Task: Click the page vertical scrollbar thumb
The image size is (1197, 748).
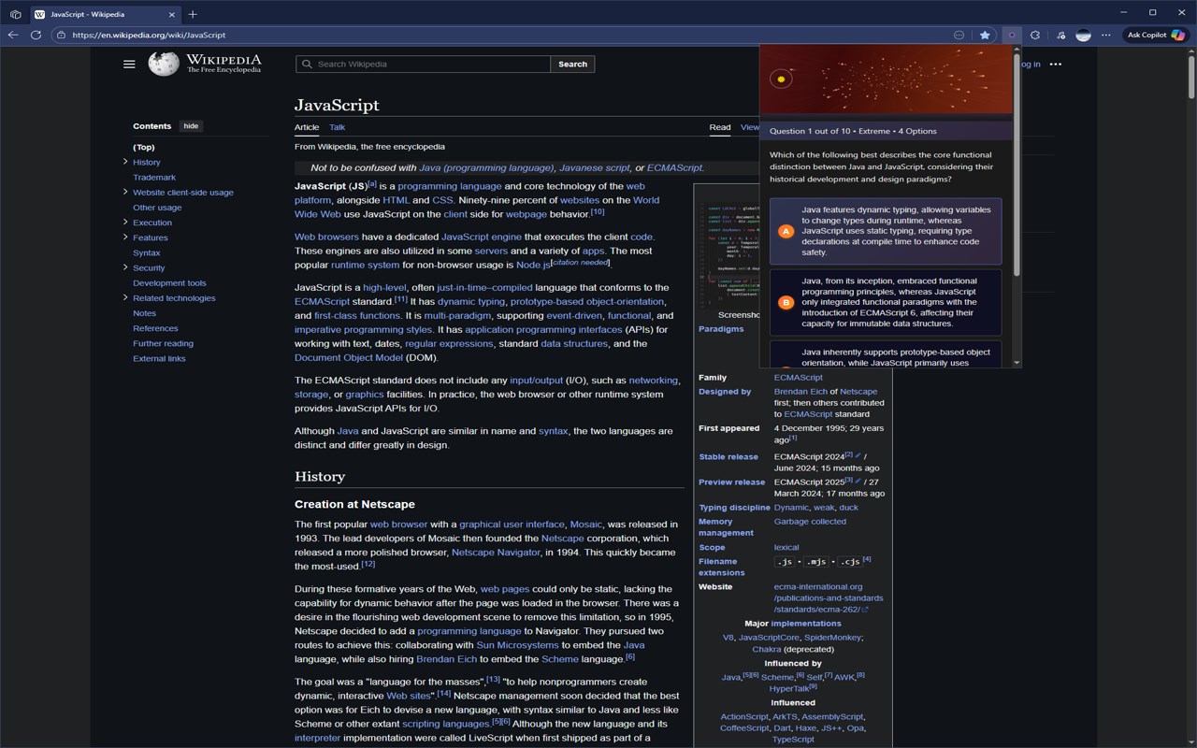Action: pyautogui.click(x=1190, y=77)
